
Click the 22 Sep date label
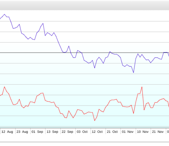68,132
